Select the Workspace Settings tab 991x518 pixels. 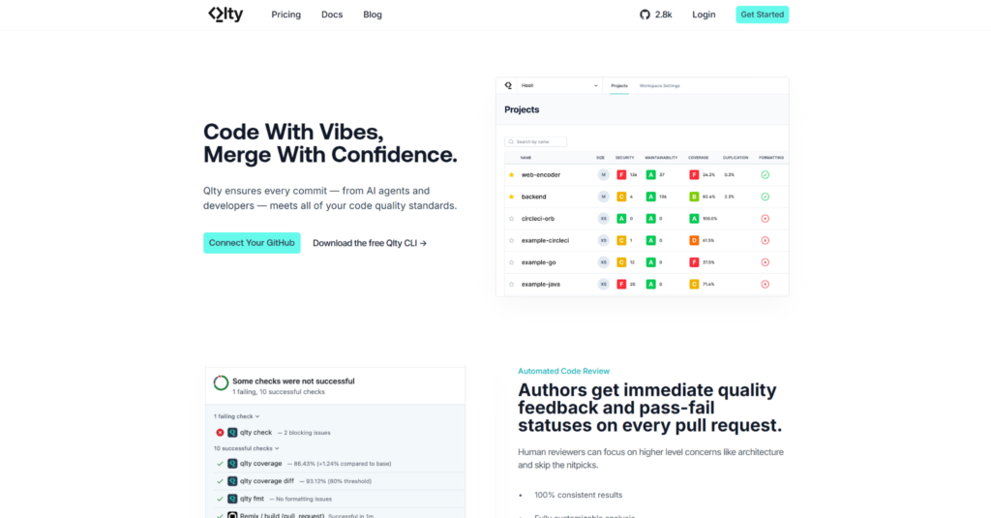tap(659, 85)
